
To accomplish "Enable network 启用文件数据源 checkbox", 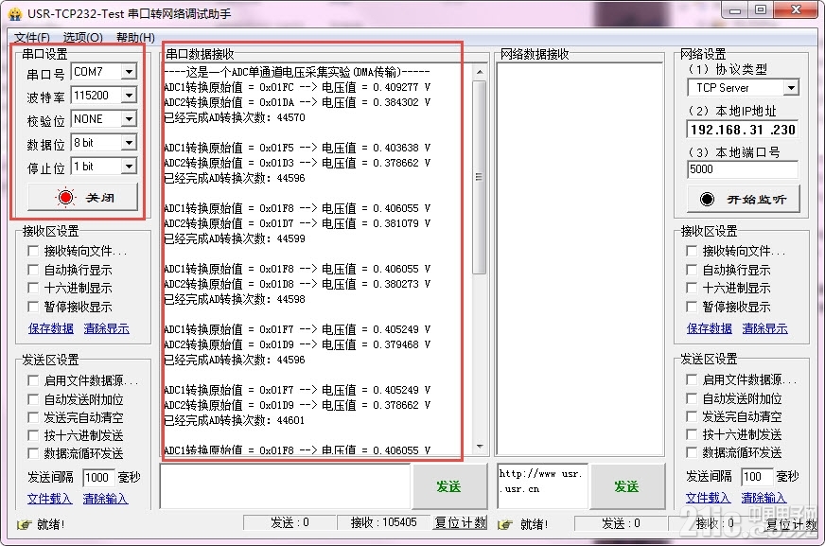I will click(x=692, y=379).
